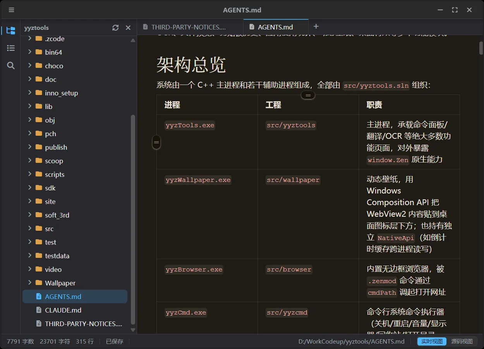This screenshot has width=484, height=349.
Task: Expand the .zcode folder
Action: coord(30,38)
